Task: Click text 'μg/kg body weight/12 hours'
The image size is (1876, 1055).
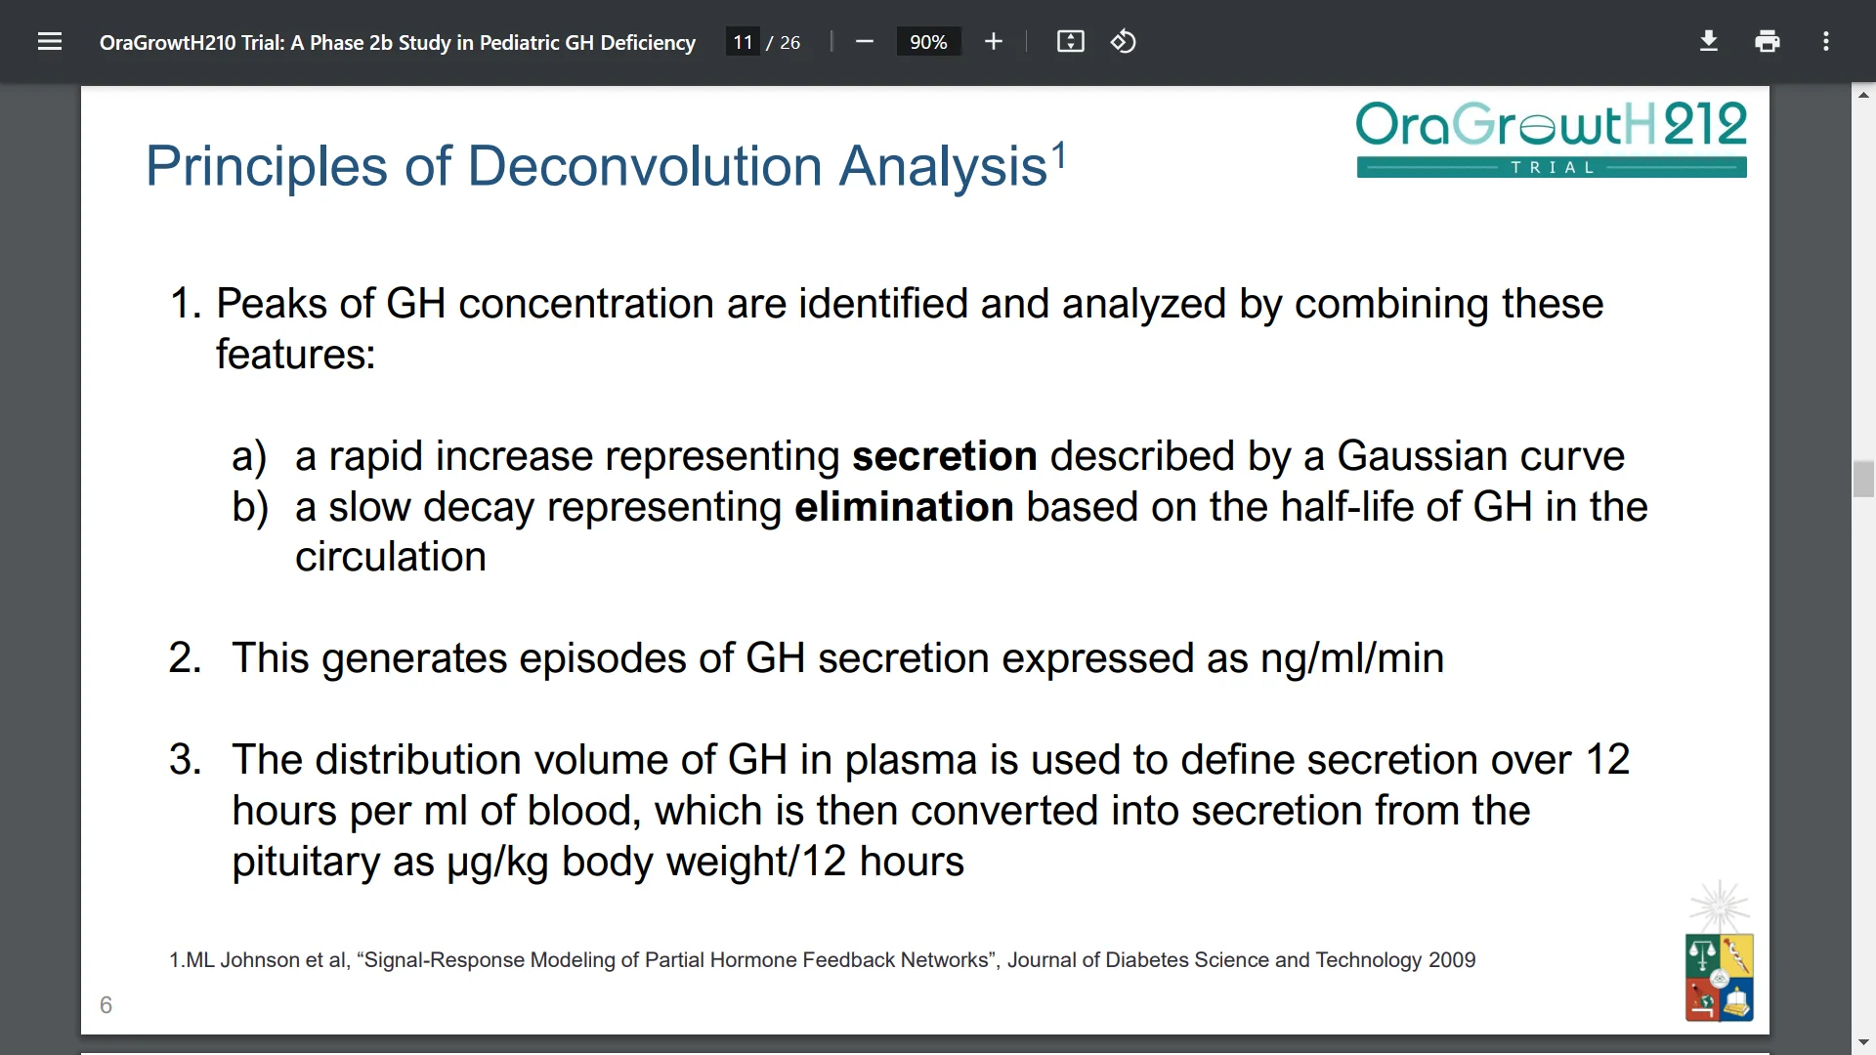Action: [x=705, y=862]
